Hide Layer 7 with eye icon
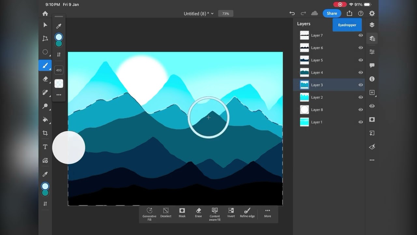This screenshot has width=417, height=235. [361, 35]
